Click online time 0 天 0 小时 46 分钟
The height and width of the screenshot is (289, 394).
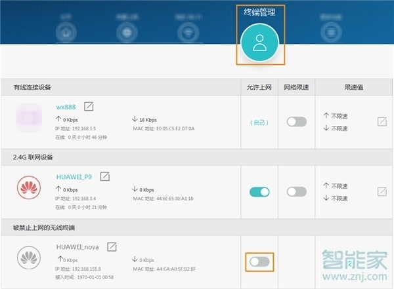(87, 137)
